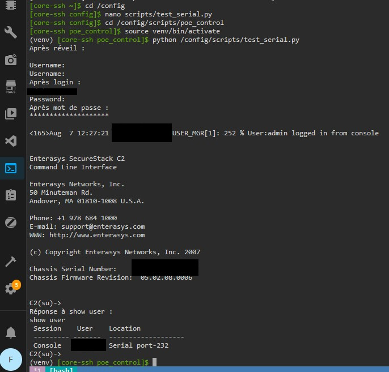Click the python test_serial.py command line
The height and width of the screenshot is (372, 389).
(x=226, y=40)
